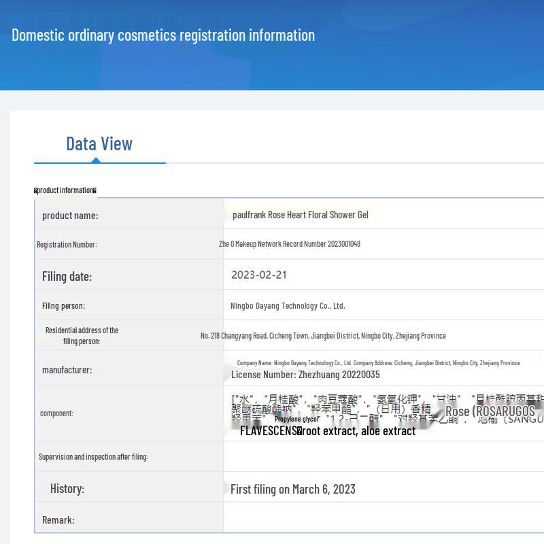
Task: Select the license number 'Zhezhuang 20220035'
Action: pyautogui.click(x=305, y=375)
